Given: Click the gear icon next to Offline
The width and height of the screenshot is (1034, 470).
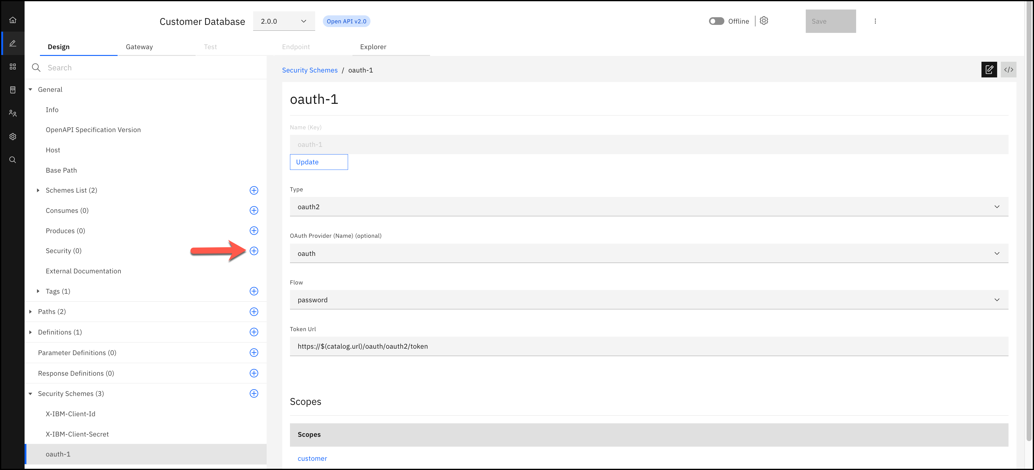Looking at the screenshot, I should [764, 21].
